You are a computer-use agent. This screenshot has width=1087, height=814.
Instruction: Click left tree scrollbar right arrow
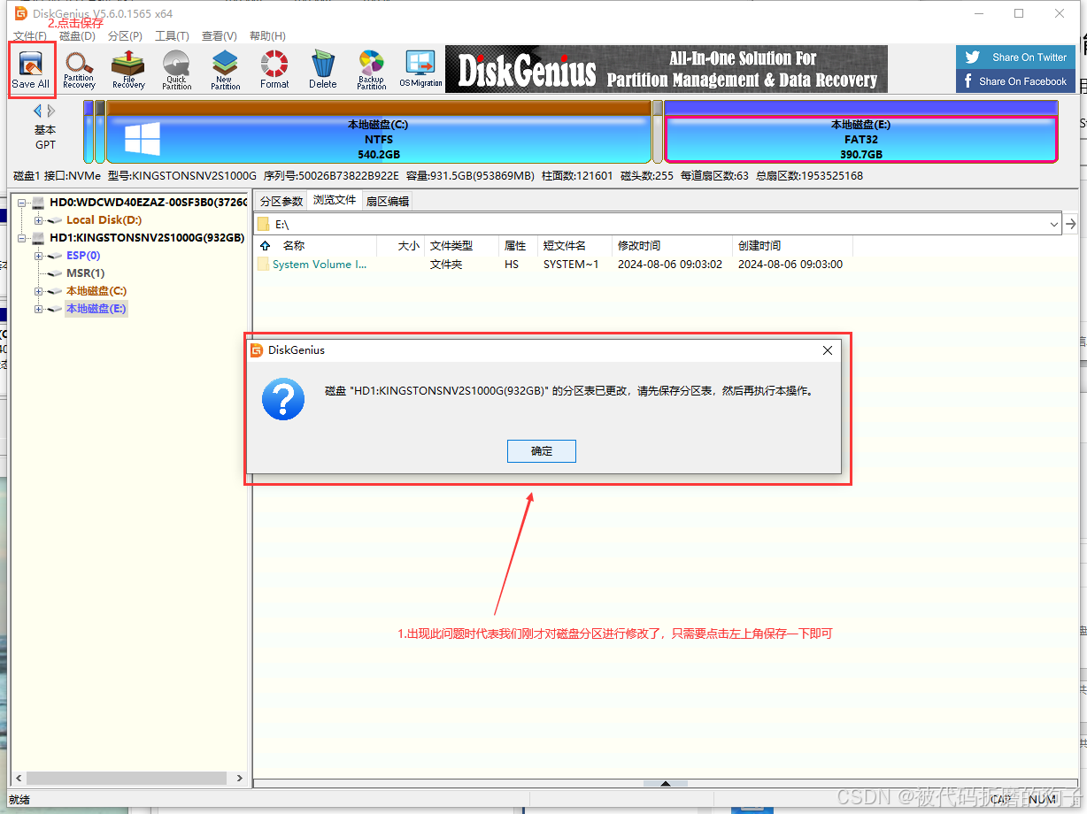[239, 779]
